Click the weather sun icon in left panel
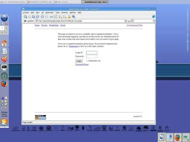190x142 pixels. (x=4, y=122)
